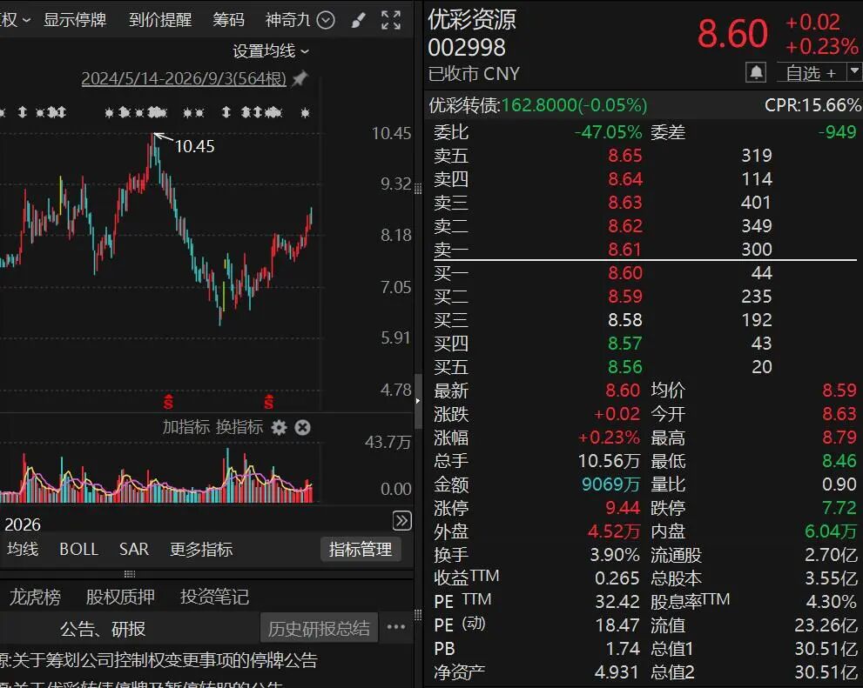Open 到价提醒 price alert
863x688 pixels.
pos(160,20)
